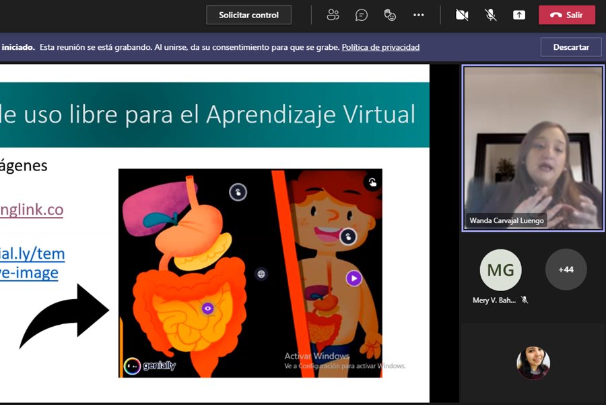The width and height of the screenshot is (606, 405).
Task: Click the hand hotspot near the liver
Action: click(238, 192)
